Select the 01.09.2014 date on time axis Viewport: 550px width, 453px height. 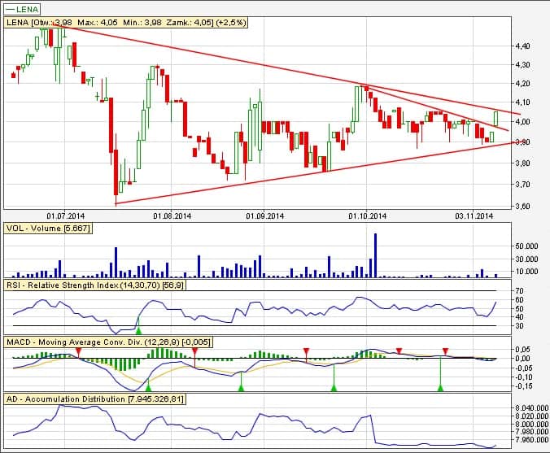pos(265,216)
